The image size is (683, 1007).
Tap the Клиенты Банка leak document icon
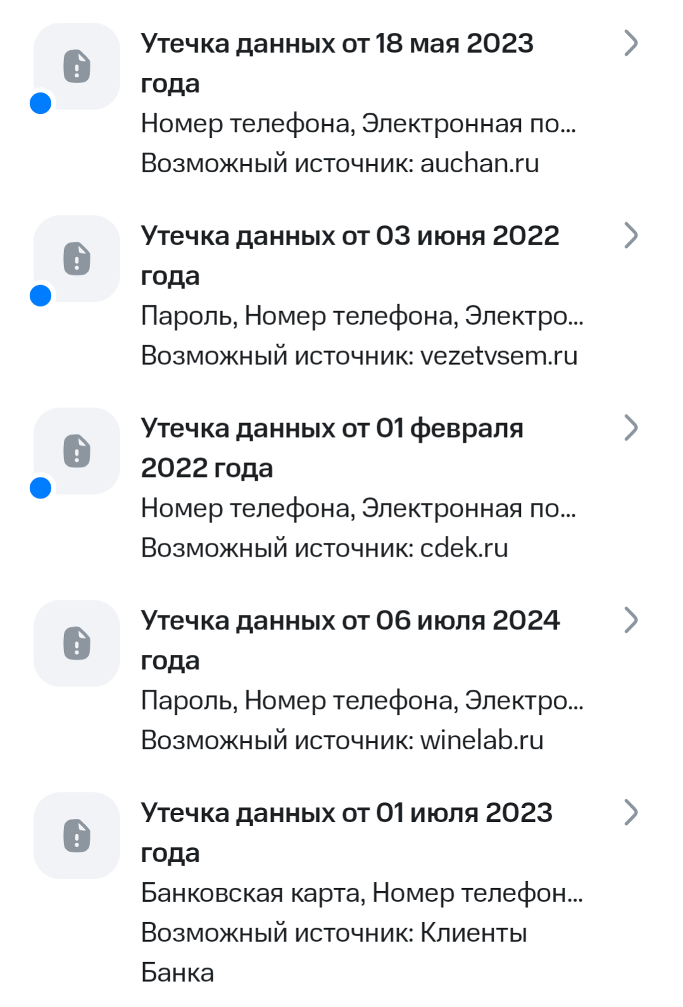(77, 836)
